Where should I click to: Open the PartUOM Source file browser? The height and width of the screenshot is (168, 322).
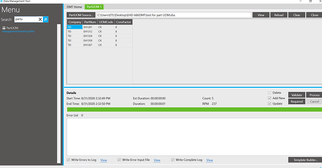point(81,15)
